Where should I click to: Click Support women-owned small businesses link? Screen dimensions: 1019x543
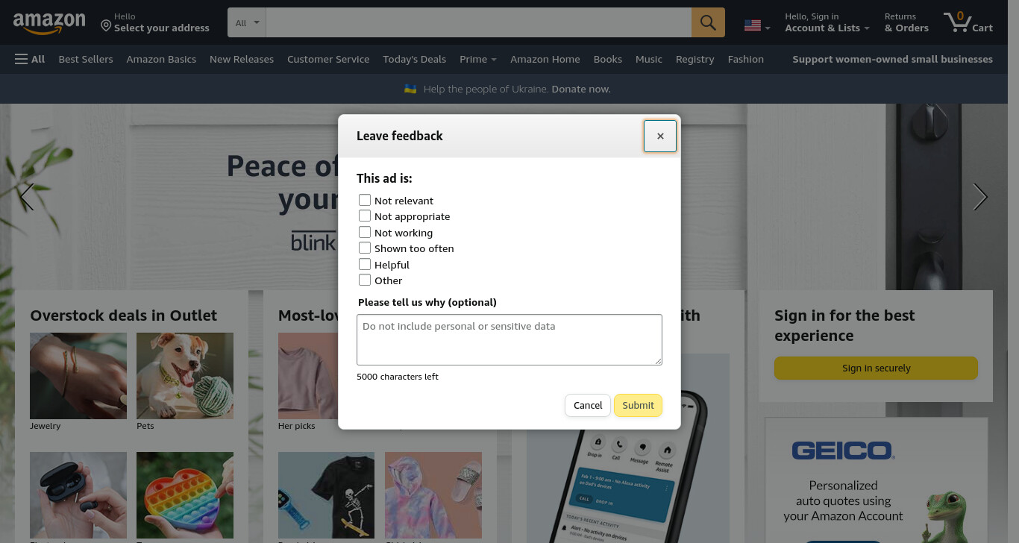point(892,59)
